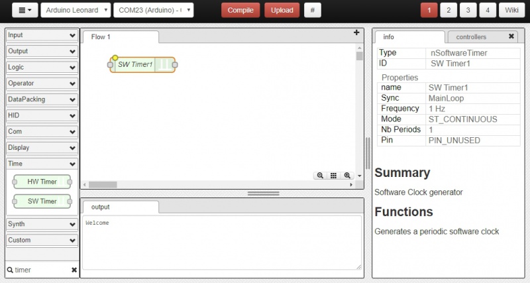Collapse the Time palette category
The image size is (530, 283).
pyautogui.click(x=42, y=164)
